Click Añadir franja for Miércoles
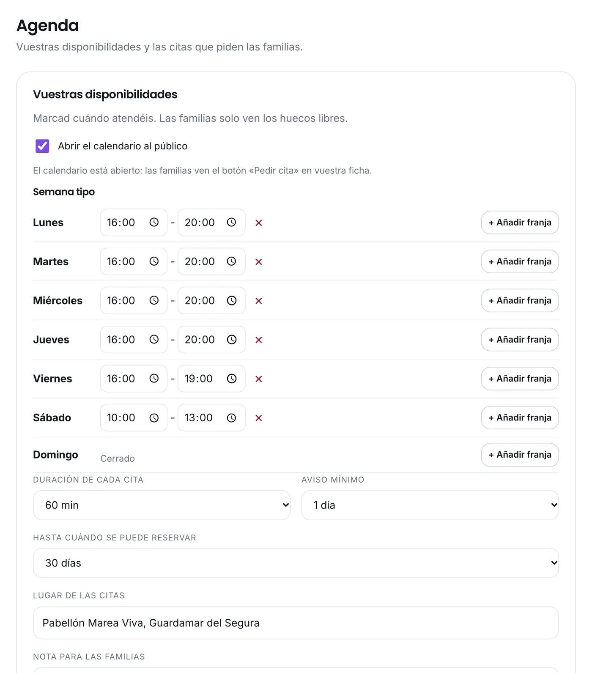The width and height of the screenshot is (592, 673). [520, 300]
